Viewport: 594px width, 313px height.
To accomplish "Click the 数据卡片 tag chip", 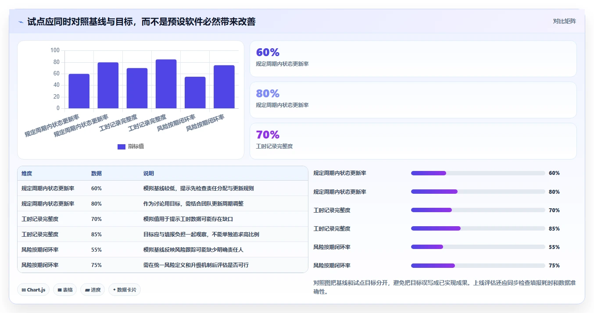I will click(x=125, y=290).
